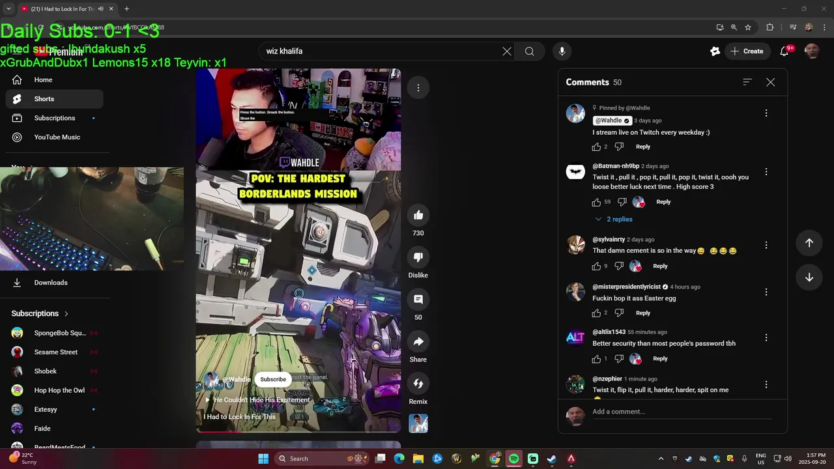Reply to the @misterpresidentlyricist comment
This screenshot has width=834, height=469.
coord(643,313)
